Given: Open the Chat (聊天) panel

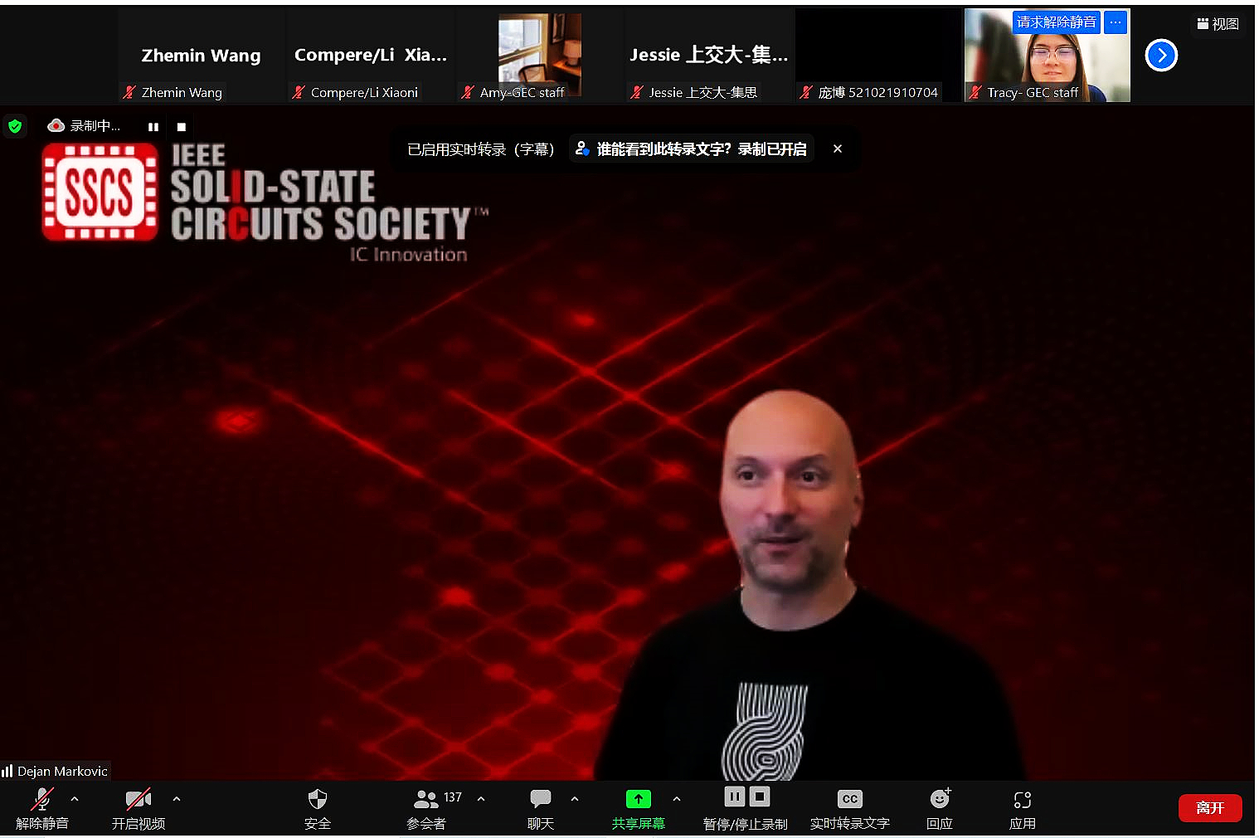Looking at the screenshot, I should click(540, 799).
